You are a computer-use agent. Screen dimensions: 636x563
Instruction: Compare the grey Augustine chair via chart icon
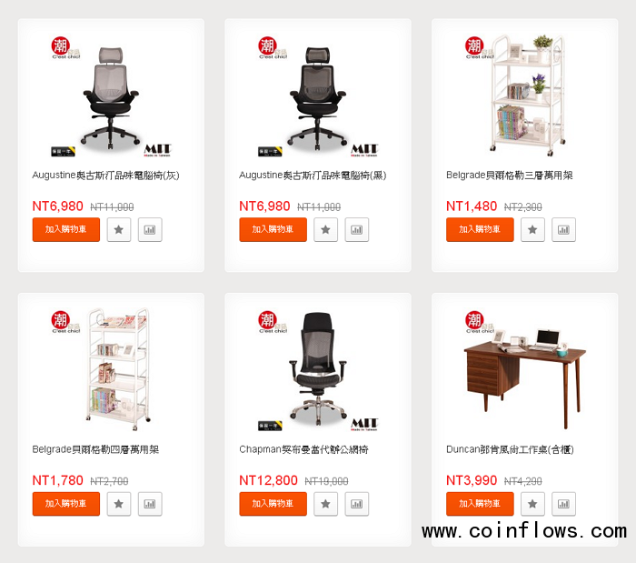(x=150, y=230)
